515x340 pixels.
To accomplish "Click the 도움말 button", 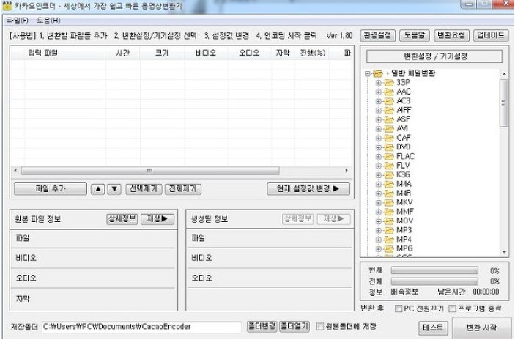I will click(415, 35).
